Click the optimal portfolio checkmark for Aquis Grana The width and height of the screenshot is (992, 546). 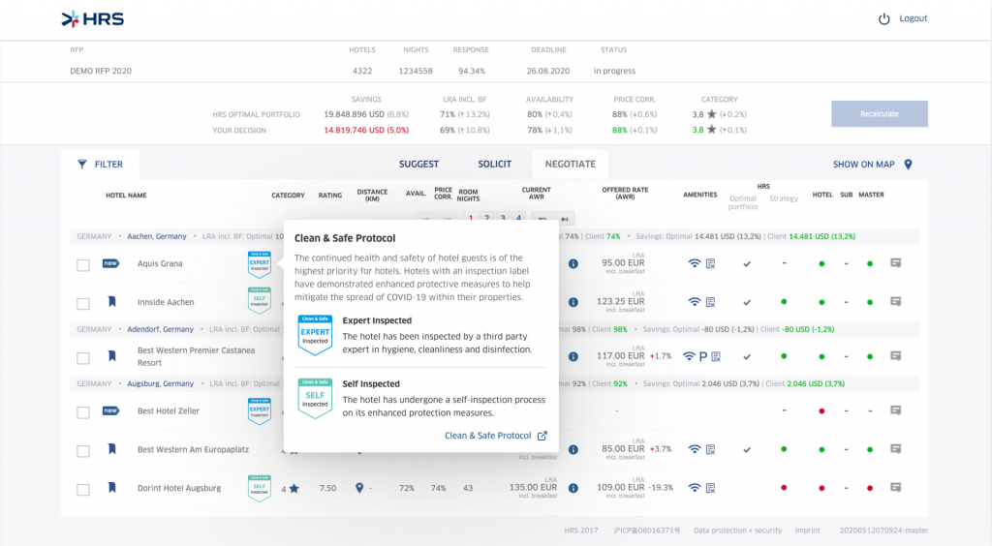coord(747,264)
